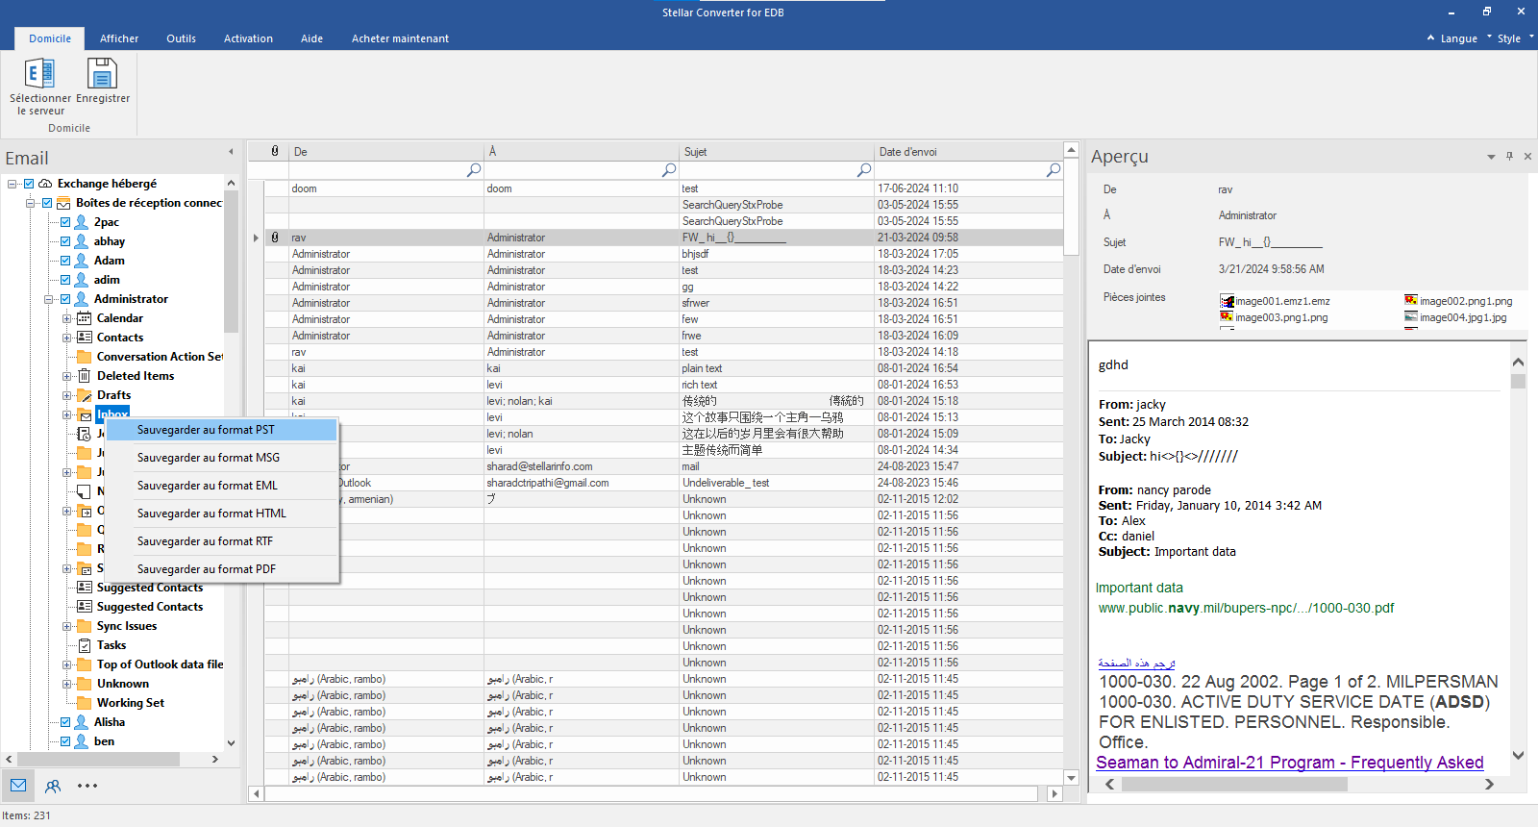Uncheck the Adam mailbox checkbox
Viewport: 1538px width, 827px height.
[x=65, y=261]
